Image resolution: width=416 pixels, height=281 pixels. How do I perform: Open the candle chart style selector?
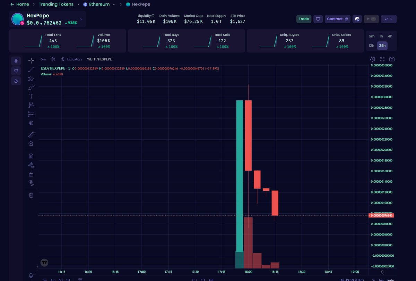point(53,59)
